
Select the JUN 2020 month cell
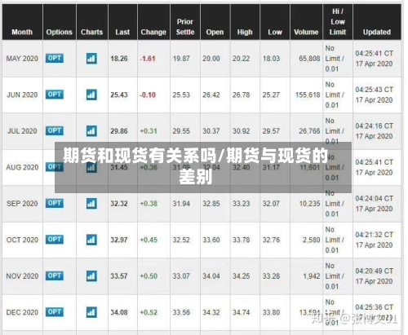click(x=22, y=95)
